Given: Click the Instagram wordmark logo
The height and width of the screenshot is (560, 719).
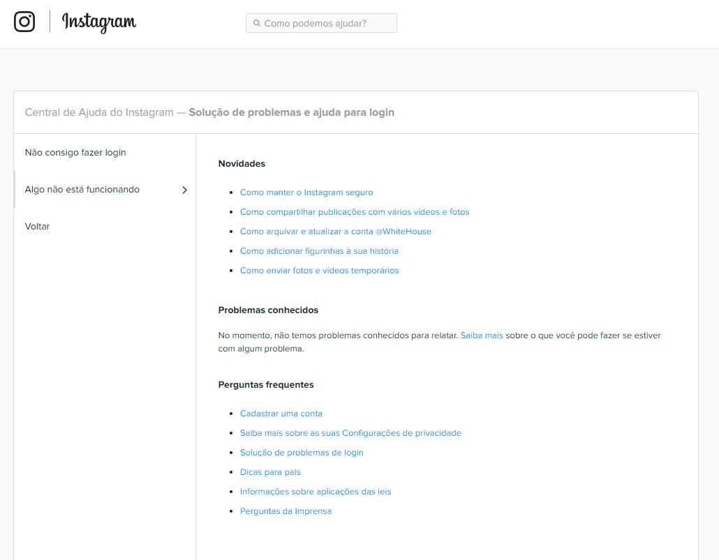Looking at the screenshot, I should [x=98, y=22].
